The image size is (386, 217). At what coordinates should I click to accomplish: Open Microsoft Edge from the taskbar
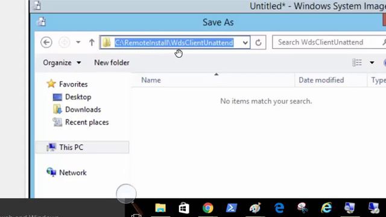point(279,208)
